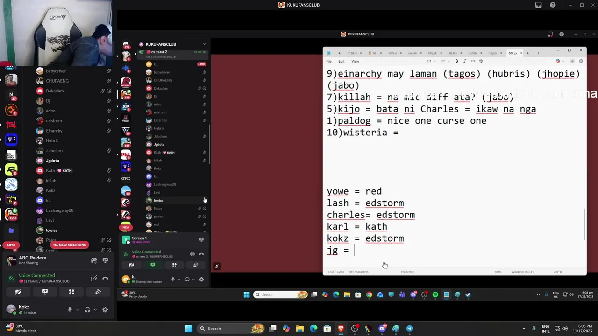Stop streaming in shared Screen 1 panel
The image size is (598, 336).
click(x=201, y=239)
